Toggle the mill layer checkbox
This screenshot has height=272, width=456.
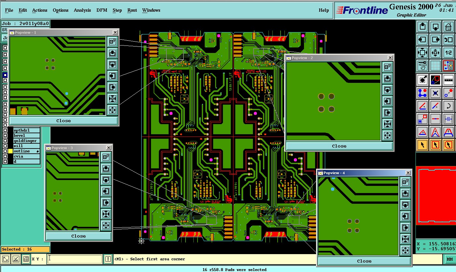pyautogui.click(x=5, y=146)
